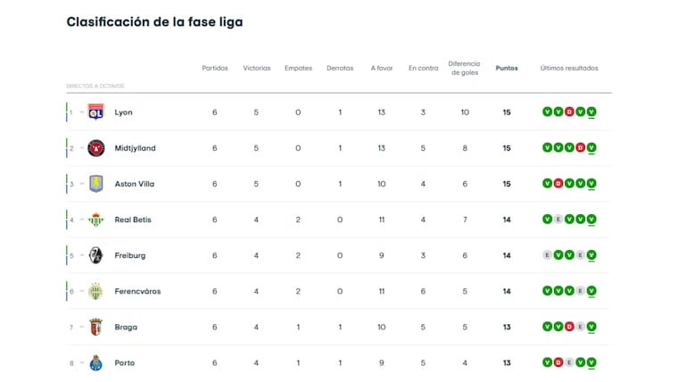Click the Partidos column header
This screenshot has height=382, width=678.
click(x=215, y=68)
